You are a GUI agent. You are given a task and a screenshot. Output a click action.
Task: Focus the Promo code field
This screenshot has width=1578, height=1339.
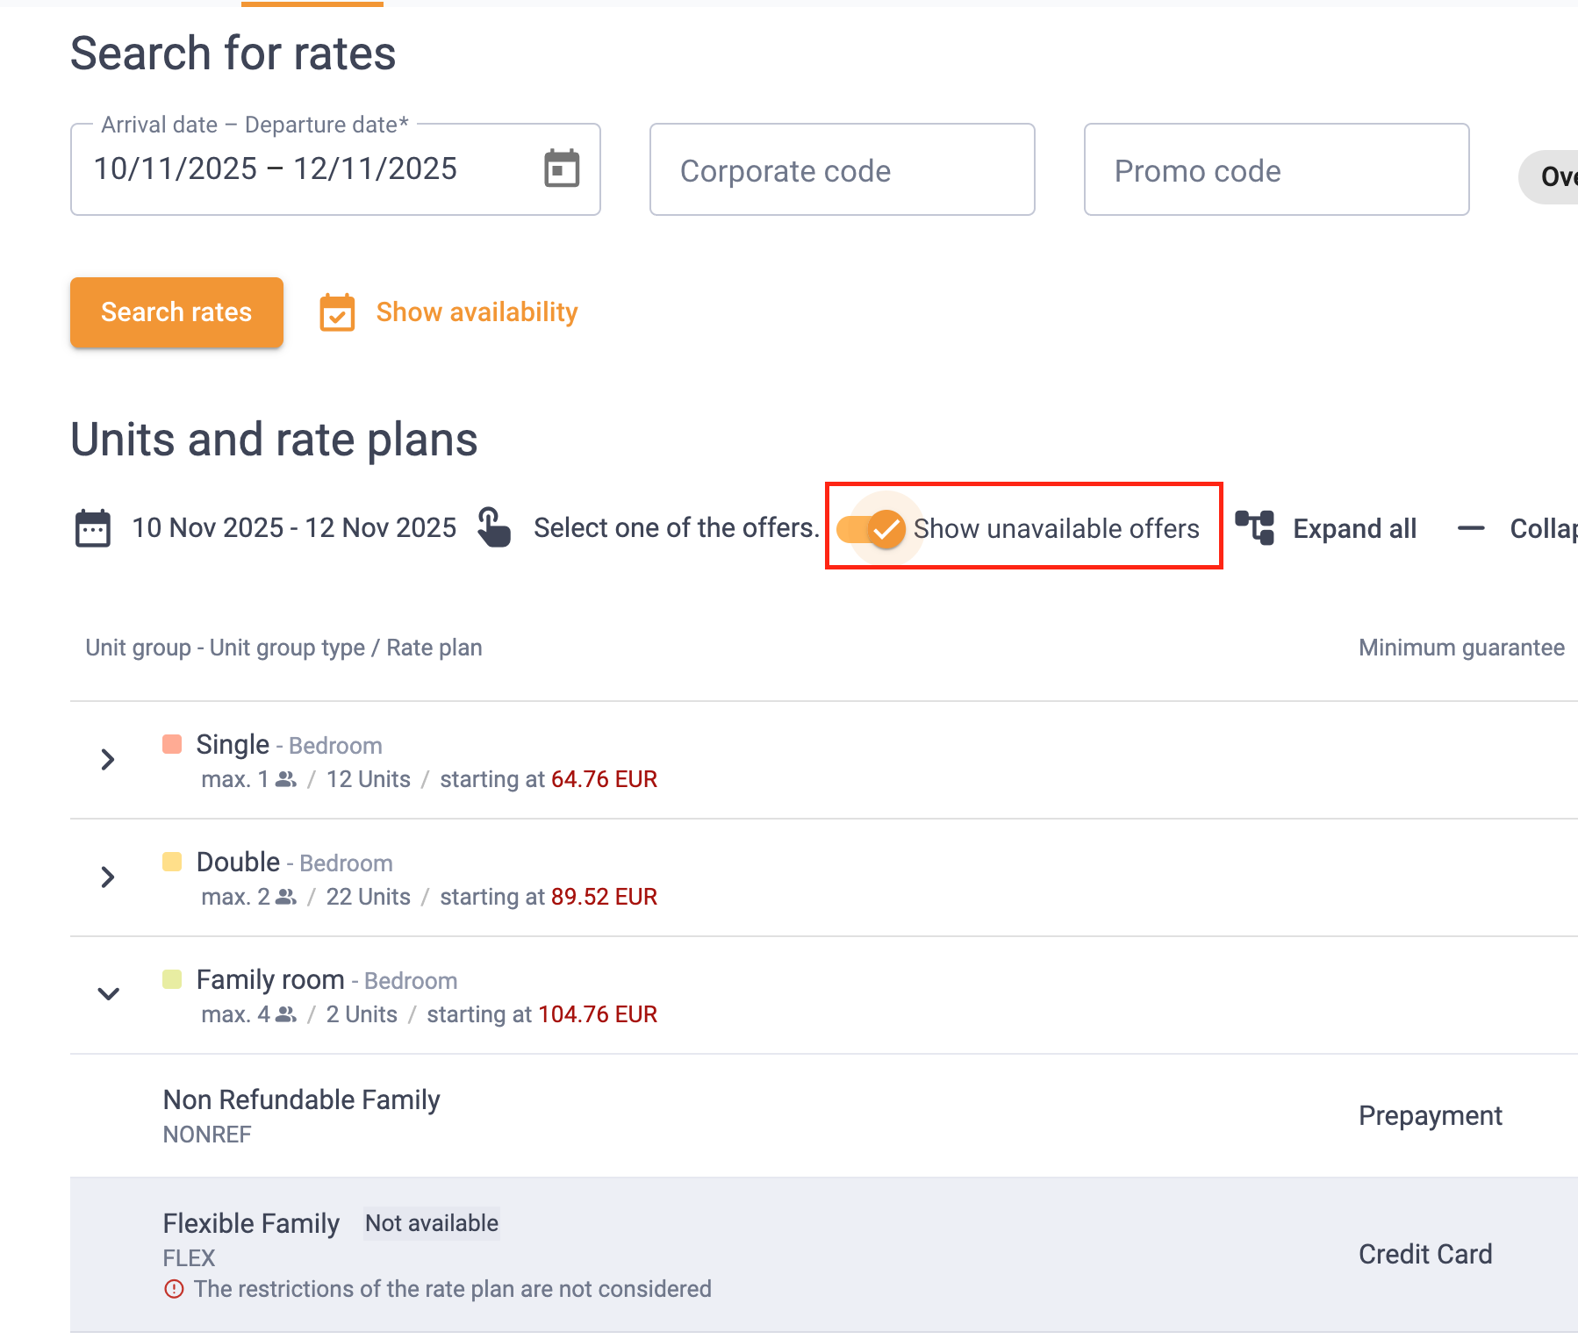[1276, 169]
